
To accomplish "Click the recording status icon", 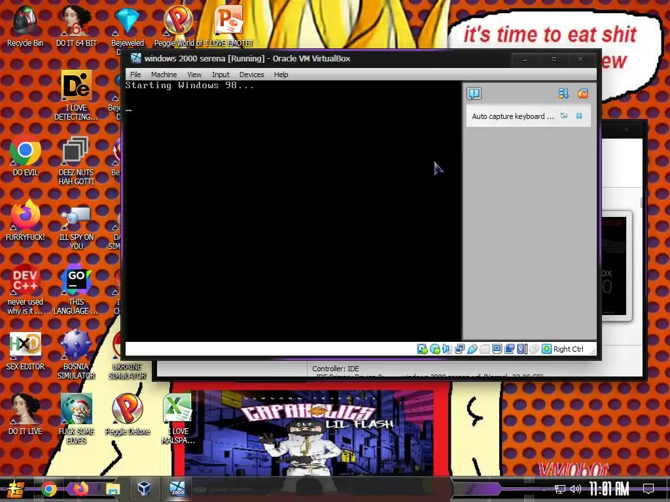I will click(x=509, y=349).
